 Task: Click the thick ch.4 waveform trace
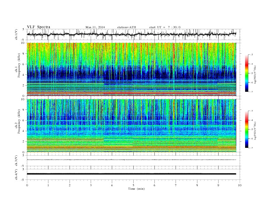(x=132, y=174)
